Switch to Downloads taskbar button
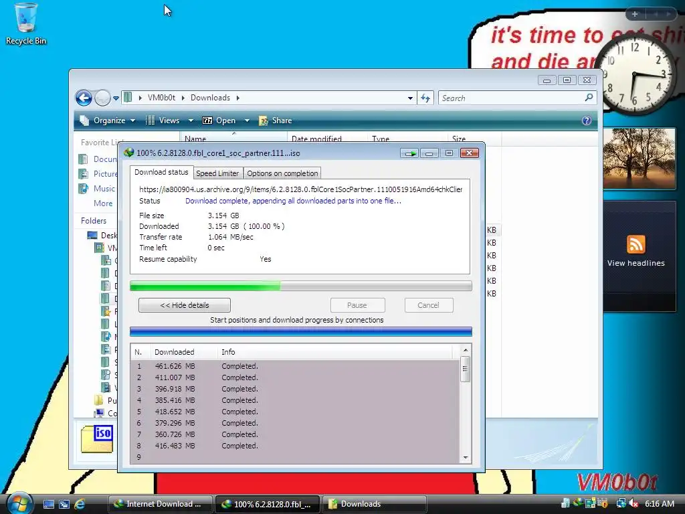685x514 pixels. click(x=374, y=504)
